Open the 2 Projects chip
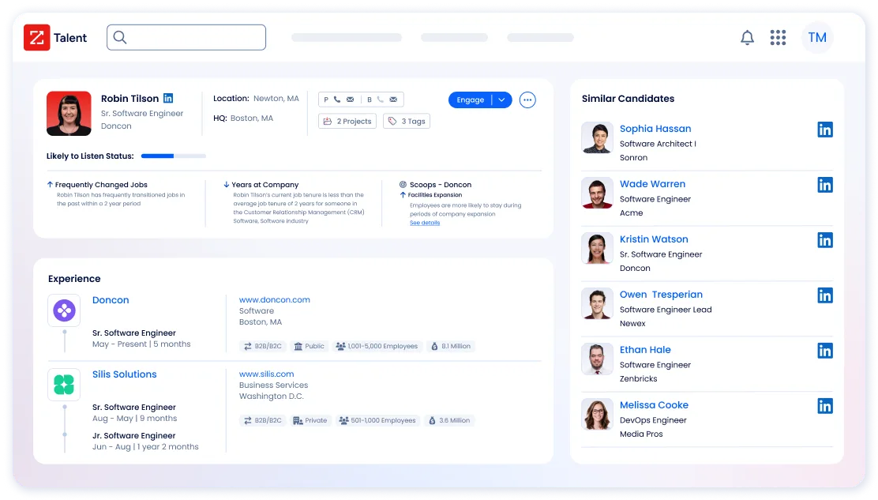878x500 pixels. (347, 121)
